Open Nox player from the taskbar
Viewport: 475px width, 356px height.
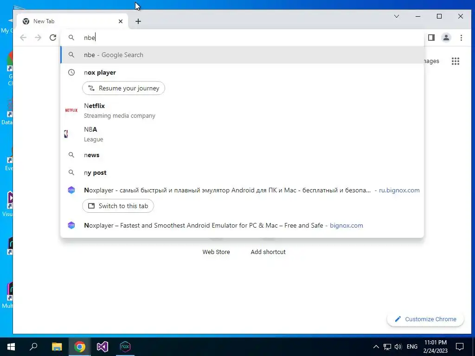pos(125,347)
